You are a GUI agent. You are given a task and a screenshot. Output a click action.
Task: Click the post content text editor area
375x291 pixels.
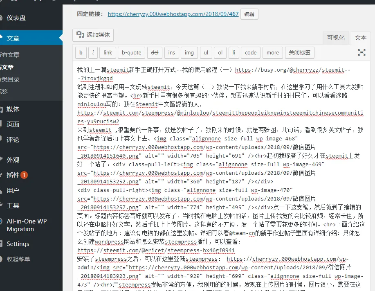click(x=221, y=176)
